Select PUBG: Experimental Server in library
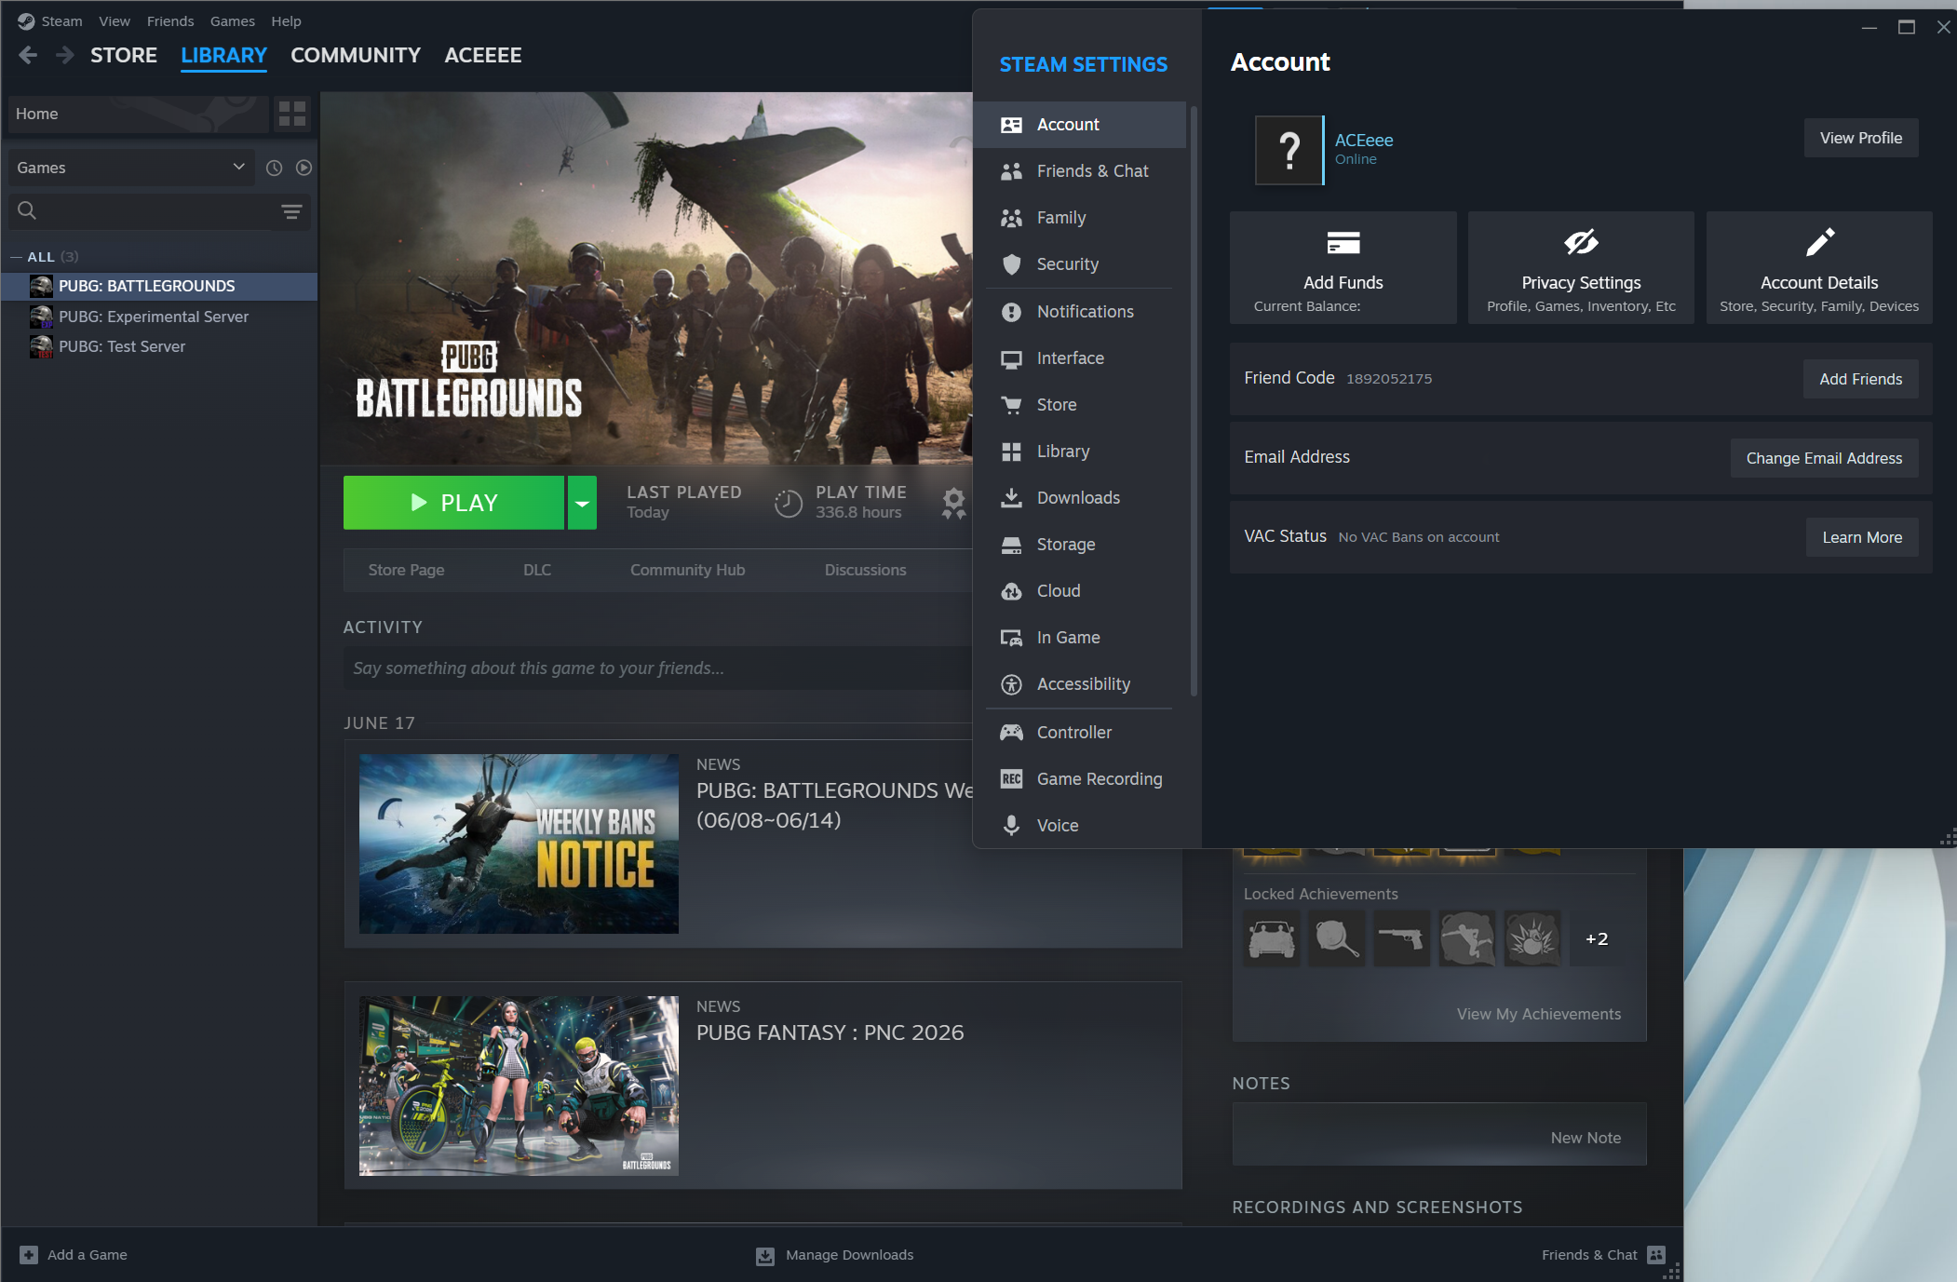This screenshot has height=1282, width=1957. [x=159, y=317]
